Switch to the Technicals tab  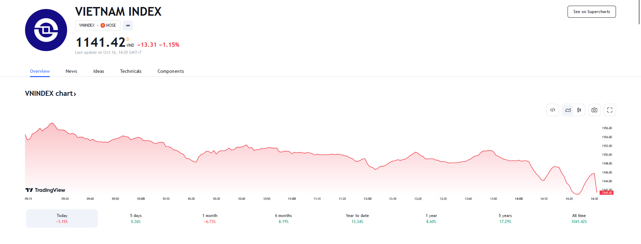click(131, 71)
